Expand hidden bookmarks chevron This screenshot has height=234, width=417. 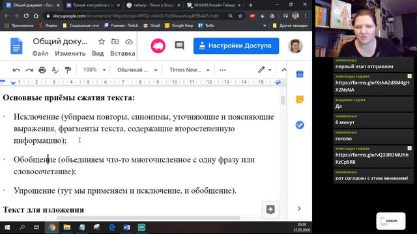click(x=265, y=26)
